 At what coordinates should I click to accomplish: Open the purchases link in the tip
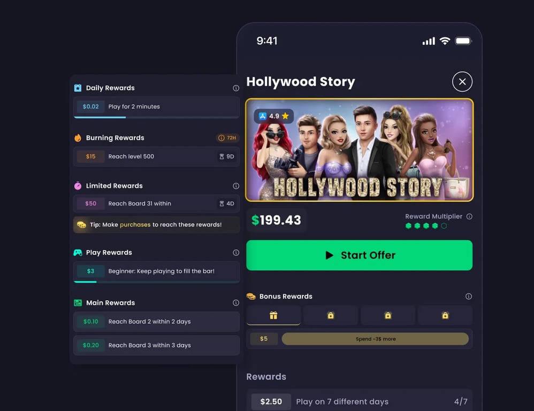135,225
